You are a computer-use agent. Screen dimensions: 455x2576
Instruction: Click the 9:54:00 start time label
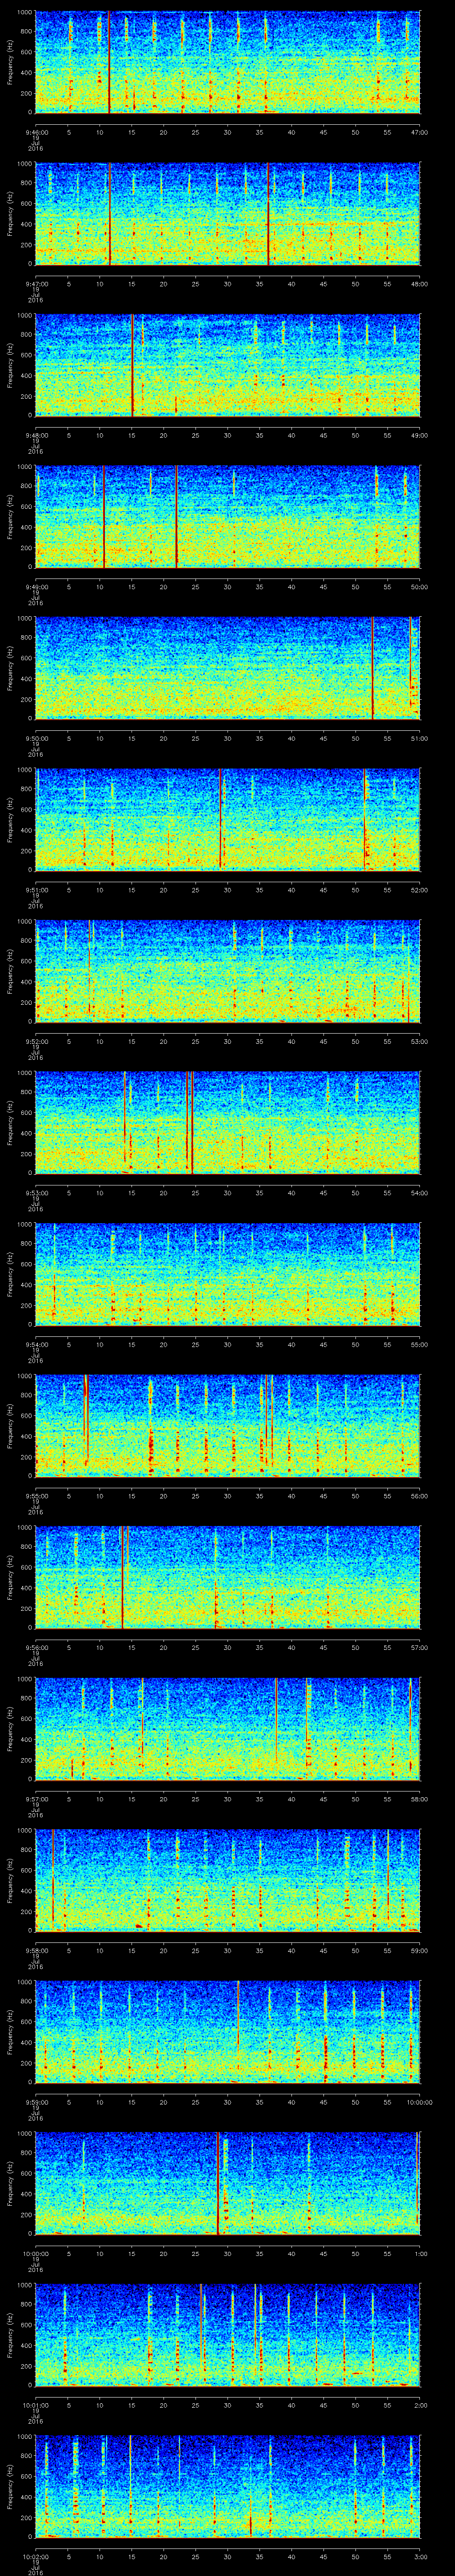36,1344
